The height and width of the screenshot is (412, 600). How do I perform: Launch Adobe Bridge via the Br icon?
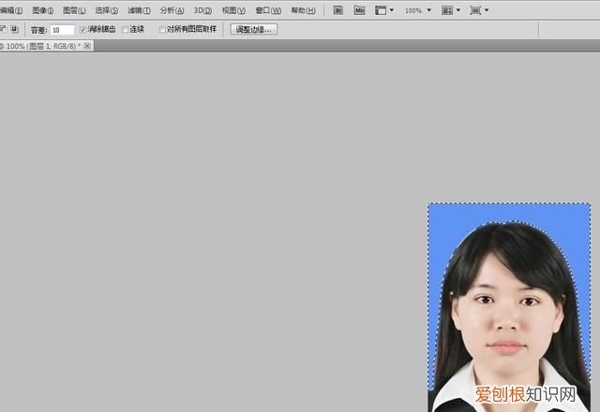coord(337,10)
